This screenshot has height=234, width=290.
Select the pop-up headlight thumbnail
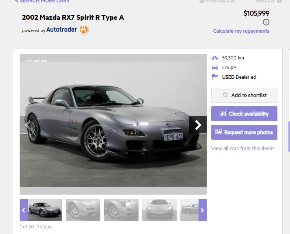[121, 210]
